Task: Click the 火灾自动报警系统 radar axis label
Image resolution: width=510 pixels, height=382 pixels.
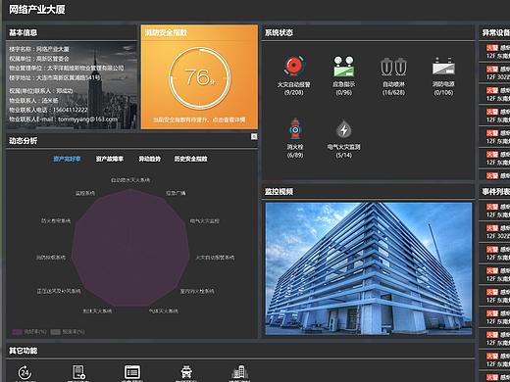Action: tap(215, 258)
